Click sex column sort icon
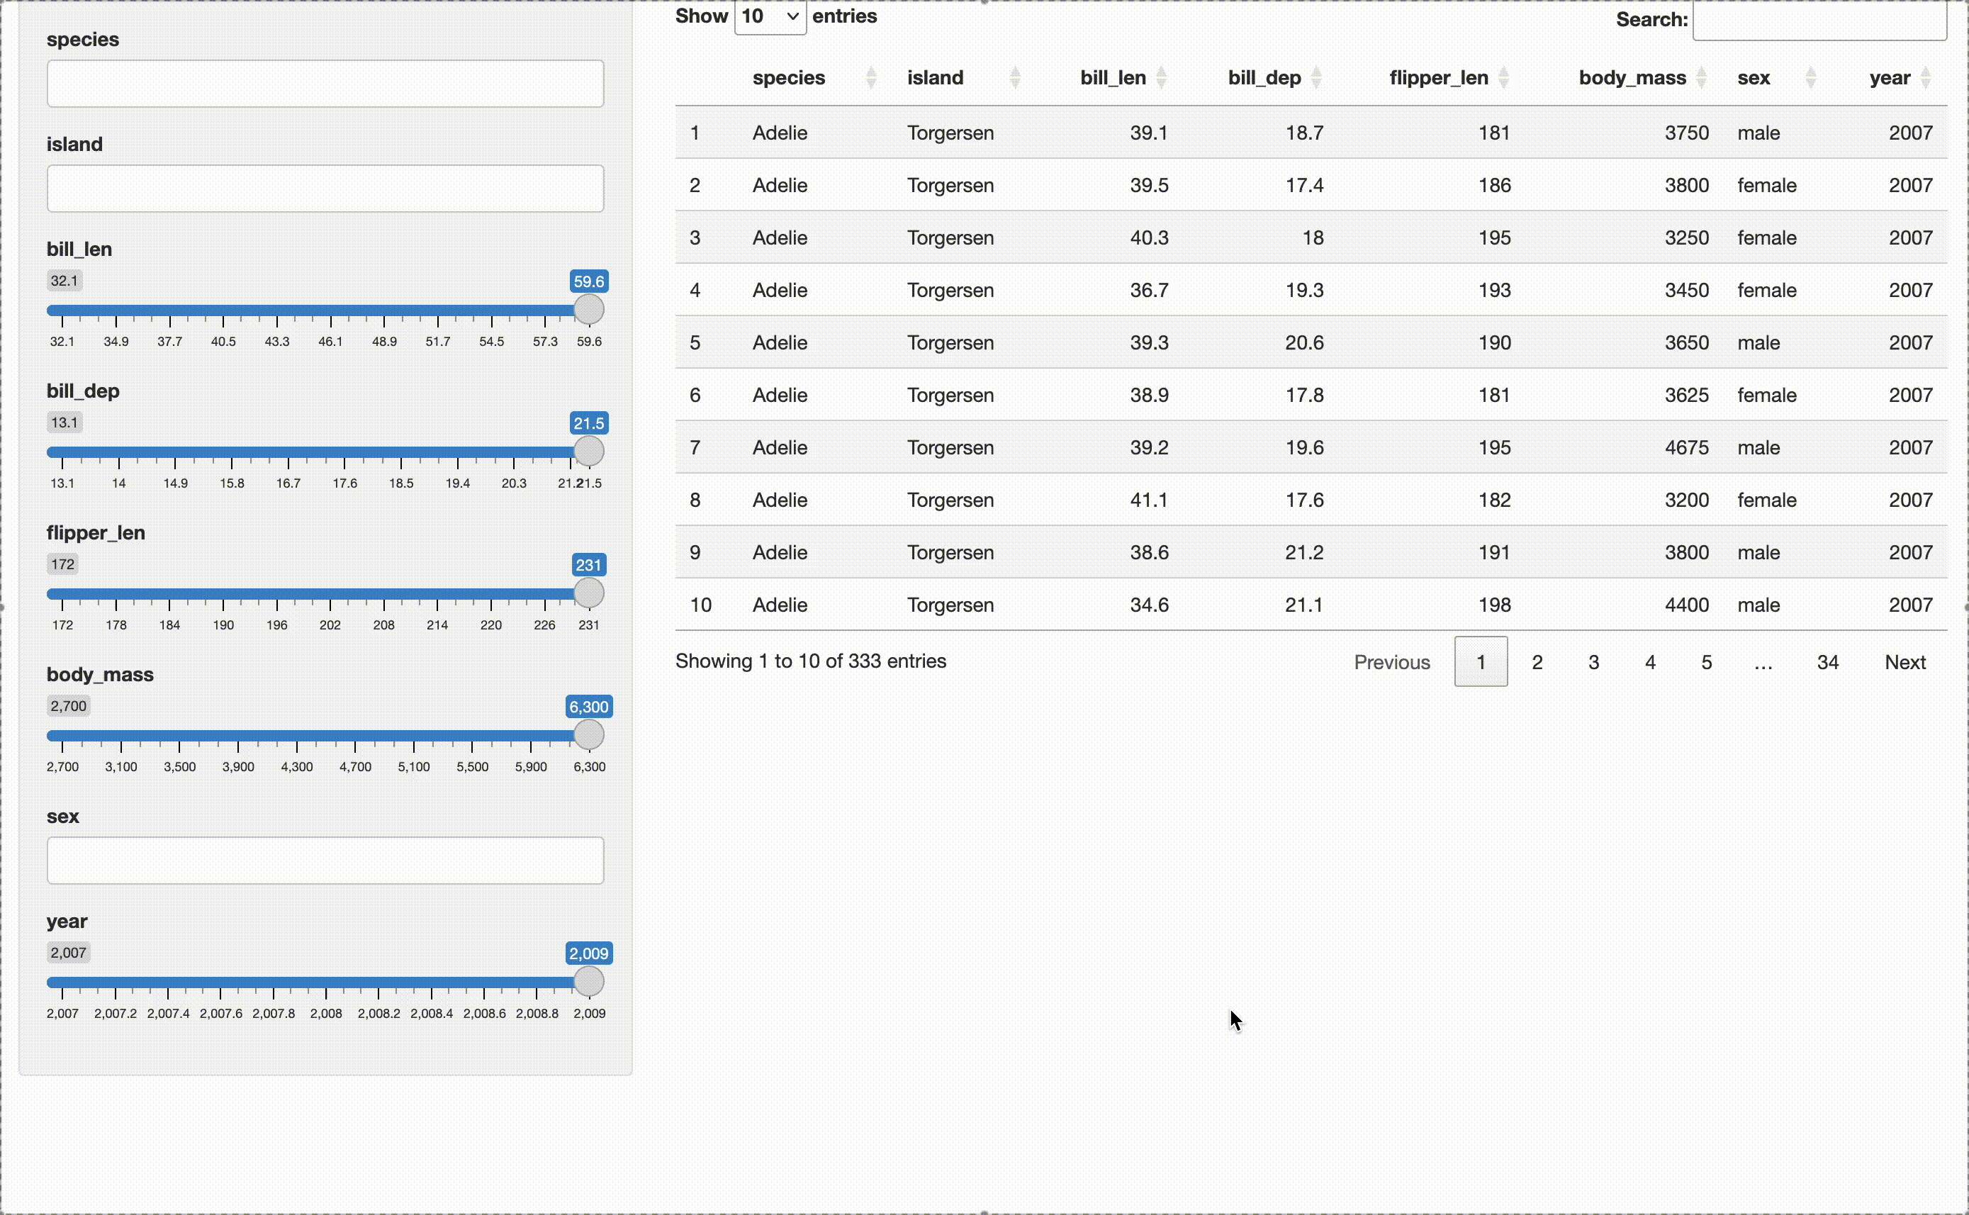The image size is (1969, 1215). [x=1811, y=78]
